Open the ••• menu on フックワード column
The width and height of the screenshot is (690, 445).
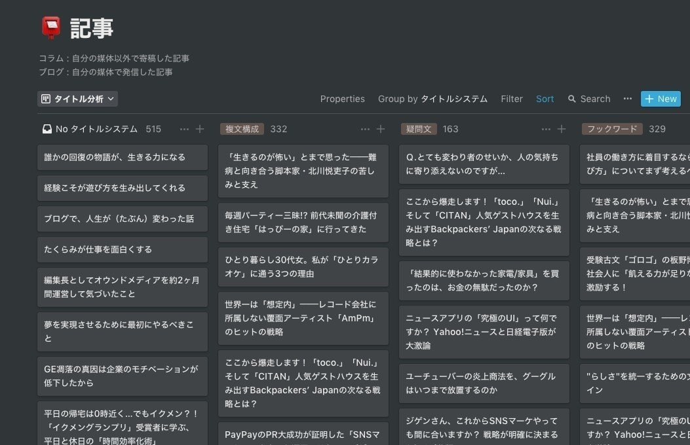pyautogui.click(x=686, y=129)
